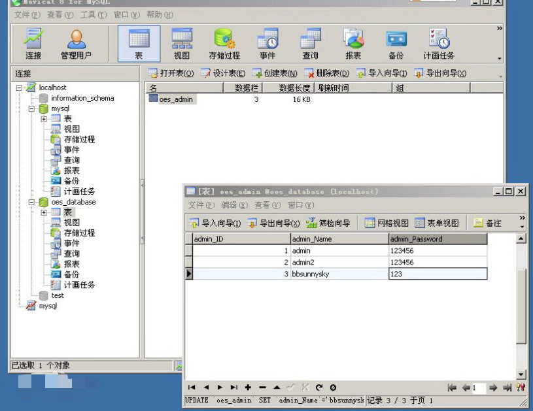The width and height of the screenshot is (533, 411).
Task: Open 存储过程 stored procedures in the toolbar
Action: [224, 44]
